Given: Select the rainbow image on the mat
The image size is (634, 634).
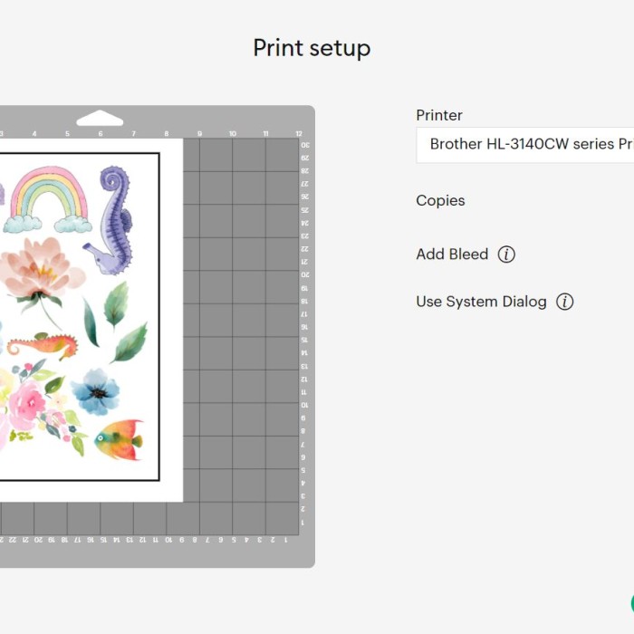Looking at the screenshot, I should (x=48, y=200).
